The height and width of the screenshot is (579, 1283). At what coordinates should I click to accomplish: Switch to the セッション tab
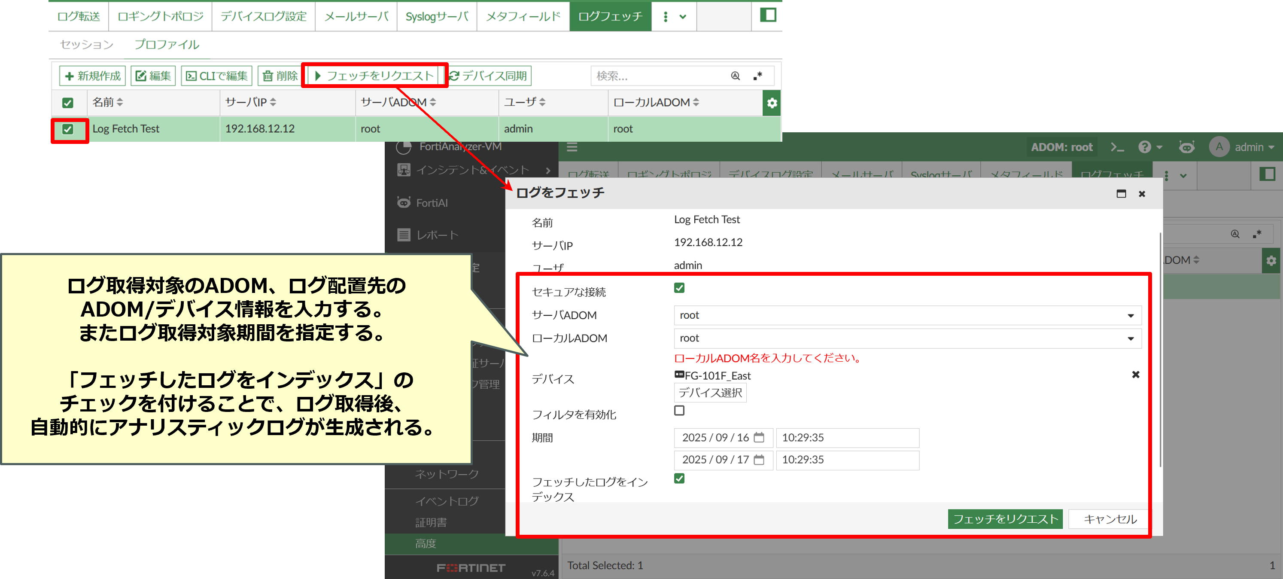(87, 44)
